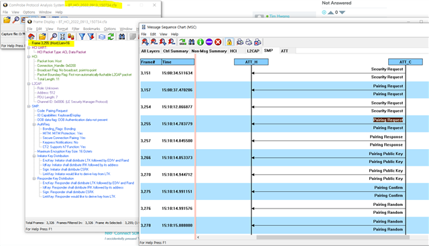This screenshot has width=429, height=246.
Task: Select the highlighted Pairing Request message label
Action: (388, 120)
